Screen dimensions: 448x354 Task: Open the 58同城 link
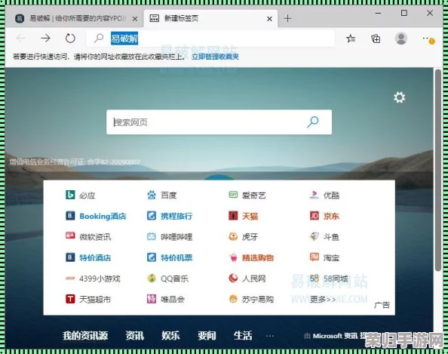pyautogui.click(x=336, y=279)
